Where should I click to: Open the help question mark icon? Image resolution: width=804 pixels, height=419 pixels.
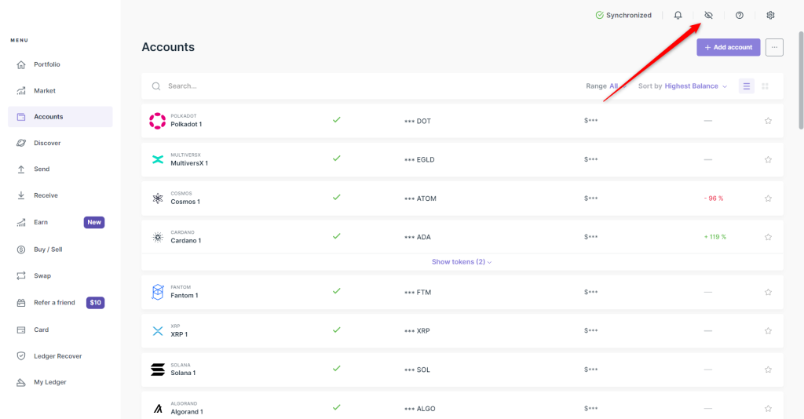click(x=740, y=16)
